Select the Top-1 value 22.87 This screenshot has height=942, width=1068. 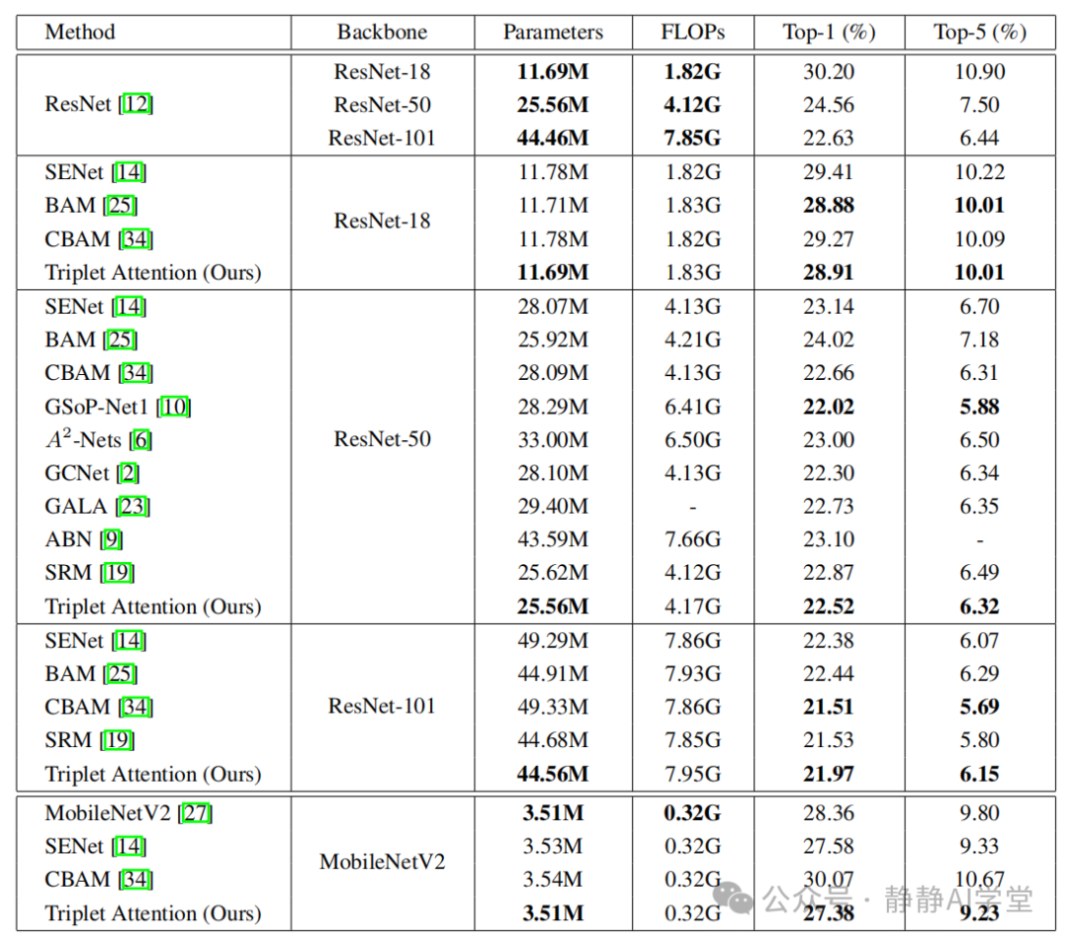(x=829, y=573)
